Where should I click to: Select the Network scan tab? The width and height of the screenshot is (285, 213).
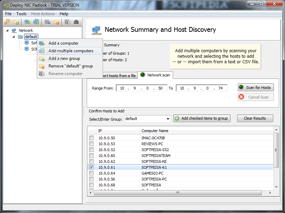tap(155, 75)
